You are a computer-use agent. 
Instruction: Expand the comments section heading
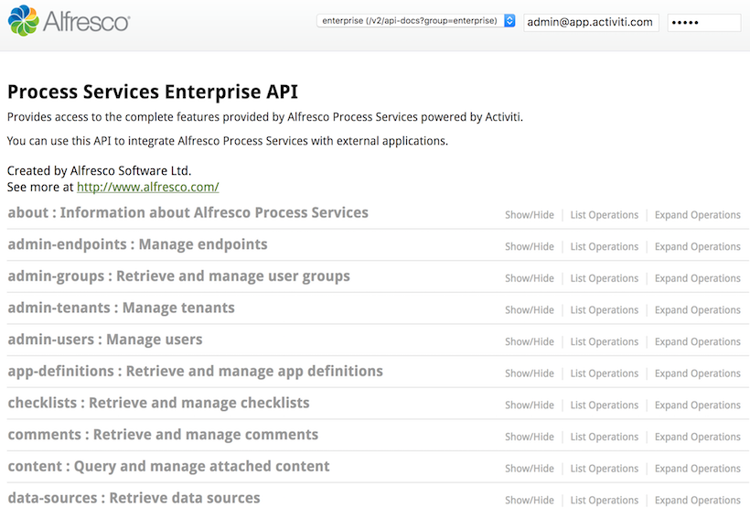(x=163, y=435)
